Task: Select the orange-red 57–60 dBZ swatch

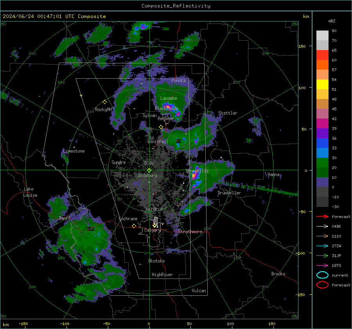Action: point(322,65)
